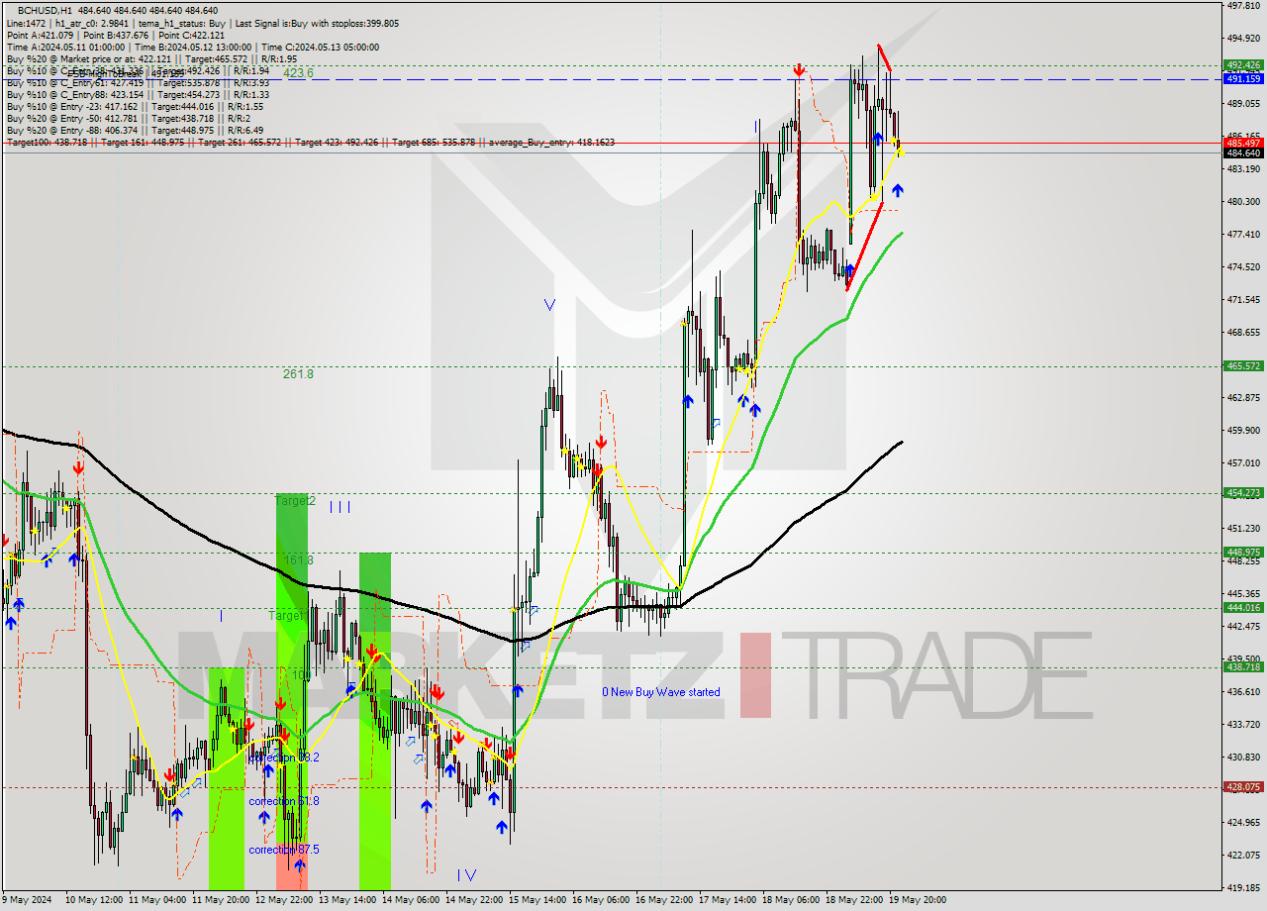The image size is (1267, 911).
Task: Select the 423.6 Fibonacci label
Action: point(298,73)
